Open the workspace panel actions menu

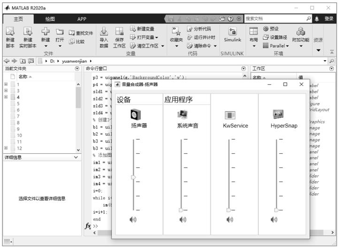[331, 69]
